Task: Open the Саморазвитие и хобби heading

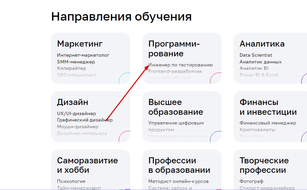Action: 88,165
